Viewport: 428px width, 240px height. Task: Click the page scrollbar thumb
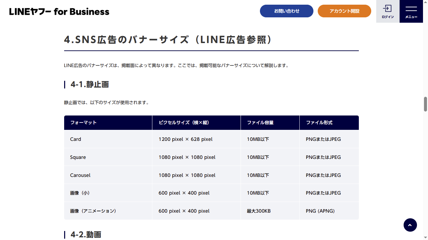pyautogui.click(x=425, y=104)
